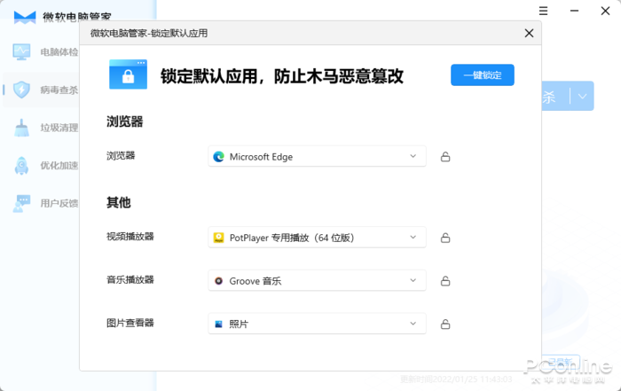Click the 一键锁定 button
621x391 pixels.
point(482,75)
